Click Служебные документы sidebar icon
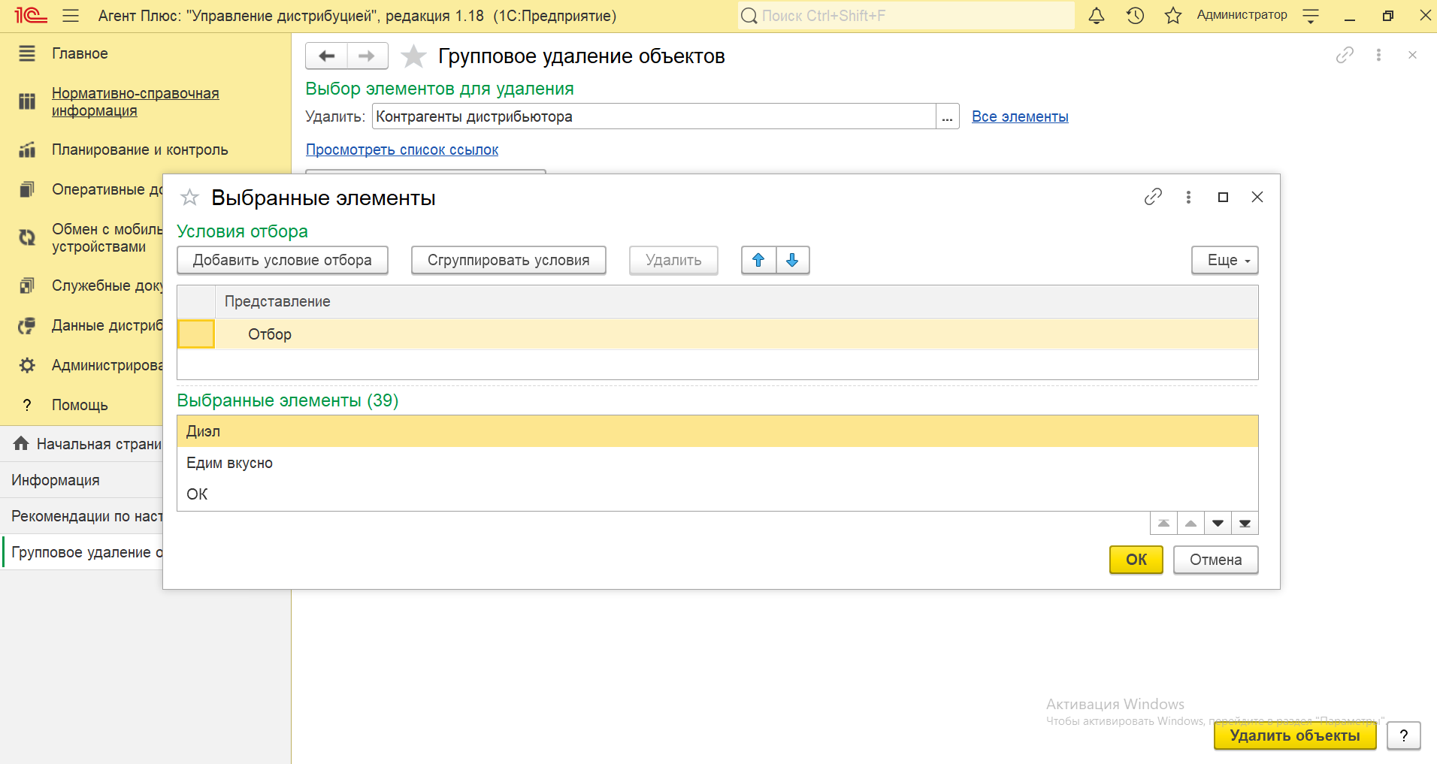Image resolution: width=1437 pixels, height=764 pixels. [x=27, y=285]
